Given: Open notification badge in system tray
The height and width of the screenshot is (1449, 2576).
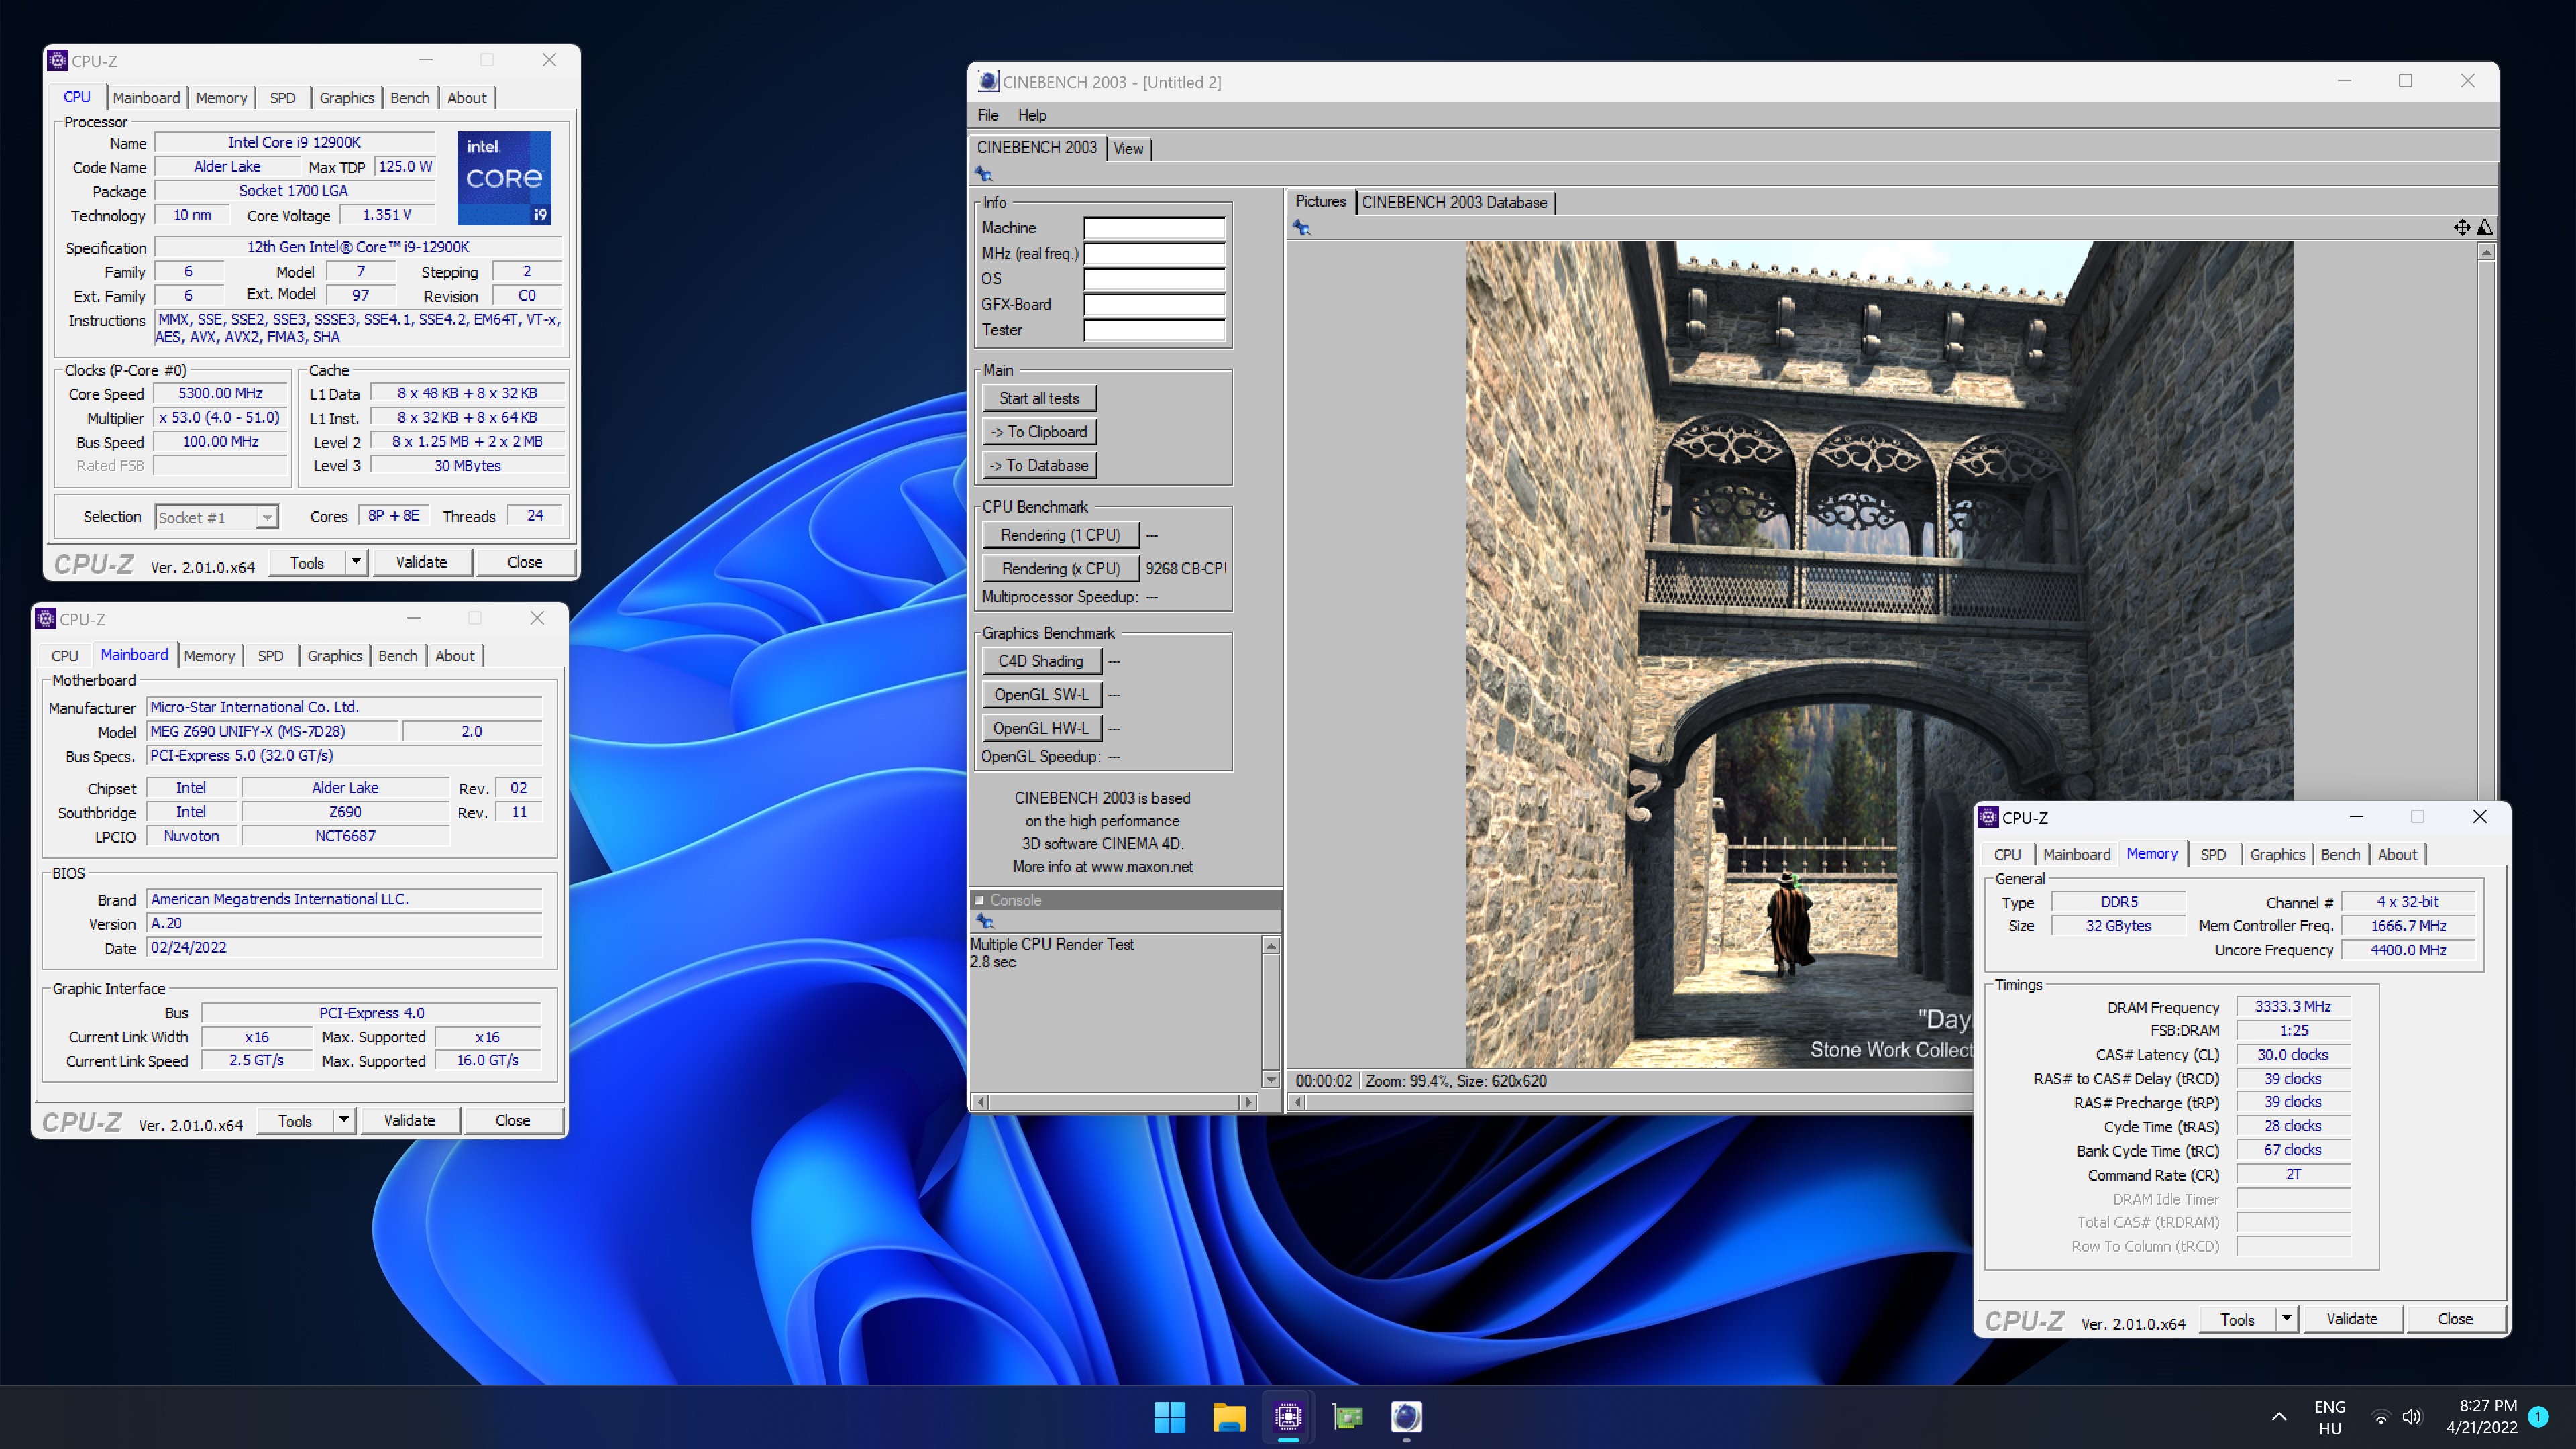Looking at the screenshot, I should point(2538,1416).
